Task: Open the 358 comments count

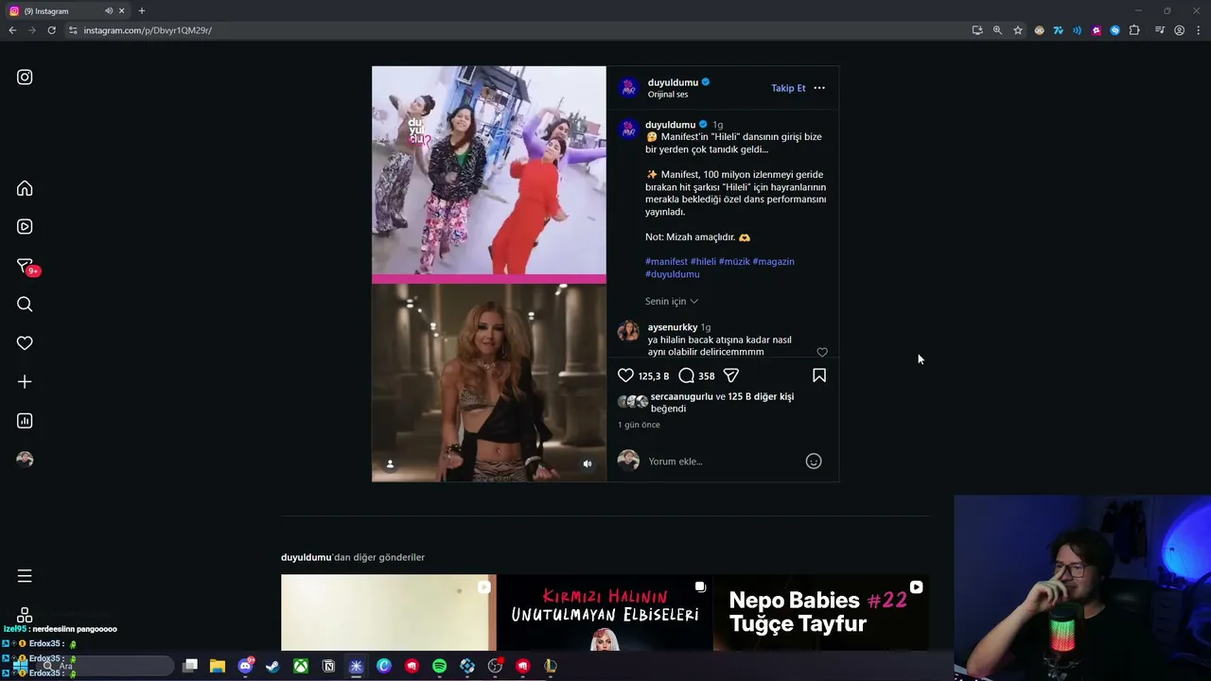Action: 707,376
